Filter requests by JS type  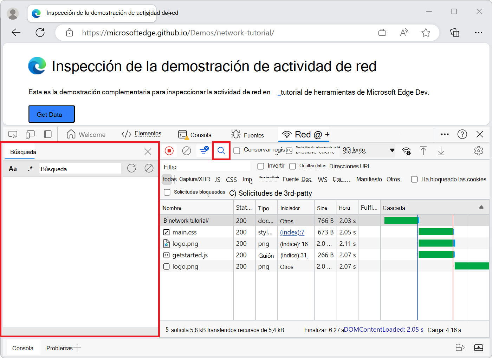coord(218,180)
